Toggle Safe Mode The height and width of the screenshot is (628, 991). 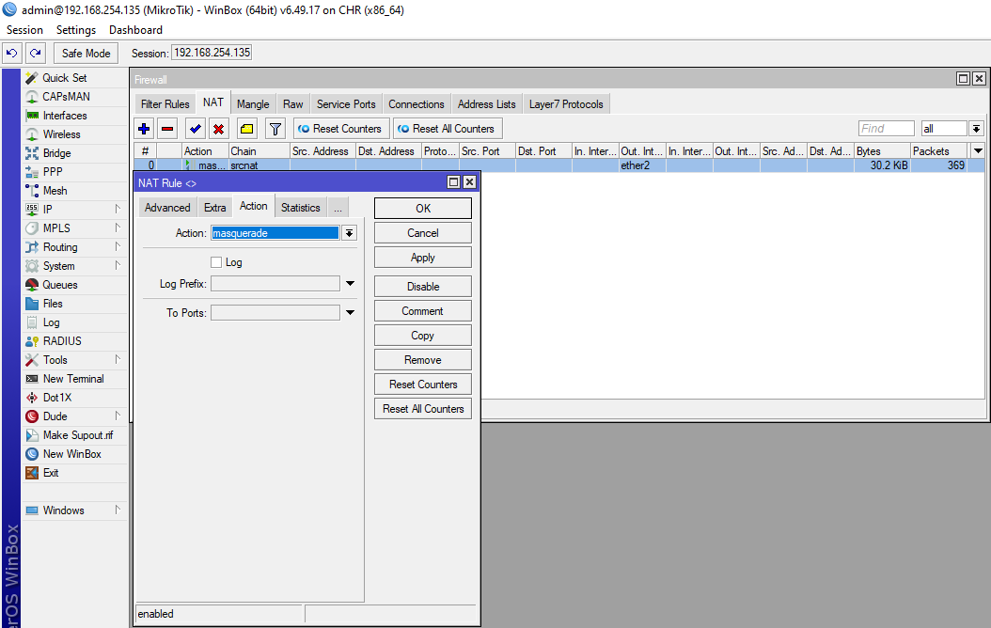(x=86, y=53)
